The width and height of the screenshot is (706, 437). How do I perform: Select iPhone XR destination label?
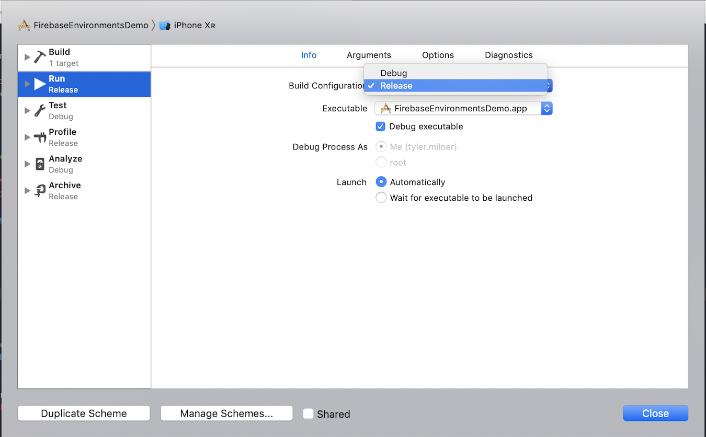point(195,25)
